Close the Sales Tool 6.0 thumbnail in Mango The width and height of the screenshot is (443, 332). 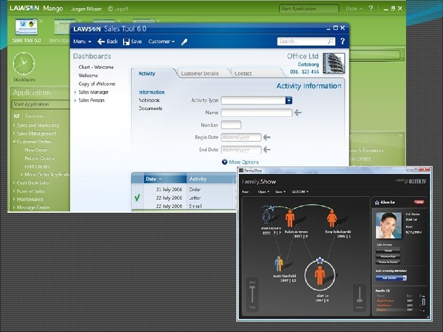pyautogui.click(x=41, y=21)
